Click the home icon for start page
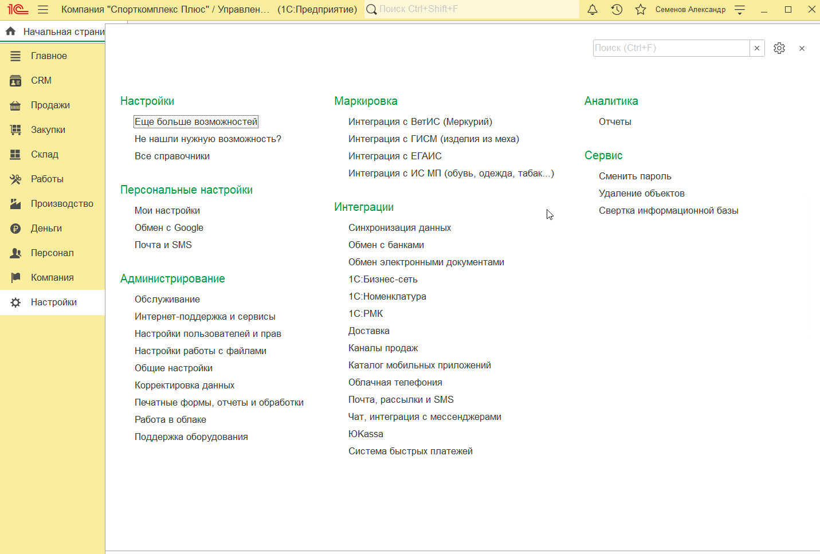820x554 pixels. point(11,32)
